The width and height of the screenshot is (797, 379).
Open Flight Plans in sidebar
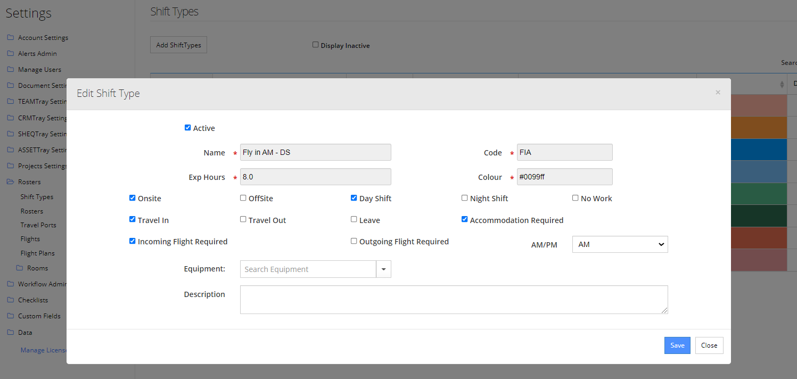tap(37, 253)
